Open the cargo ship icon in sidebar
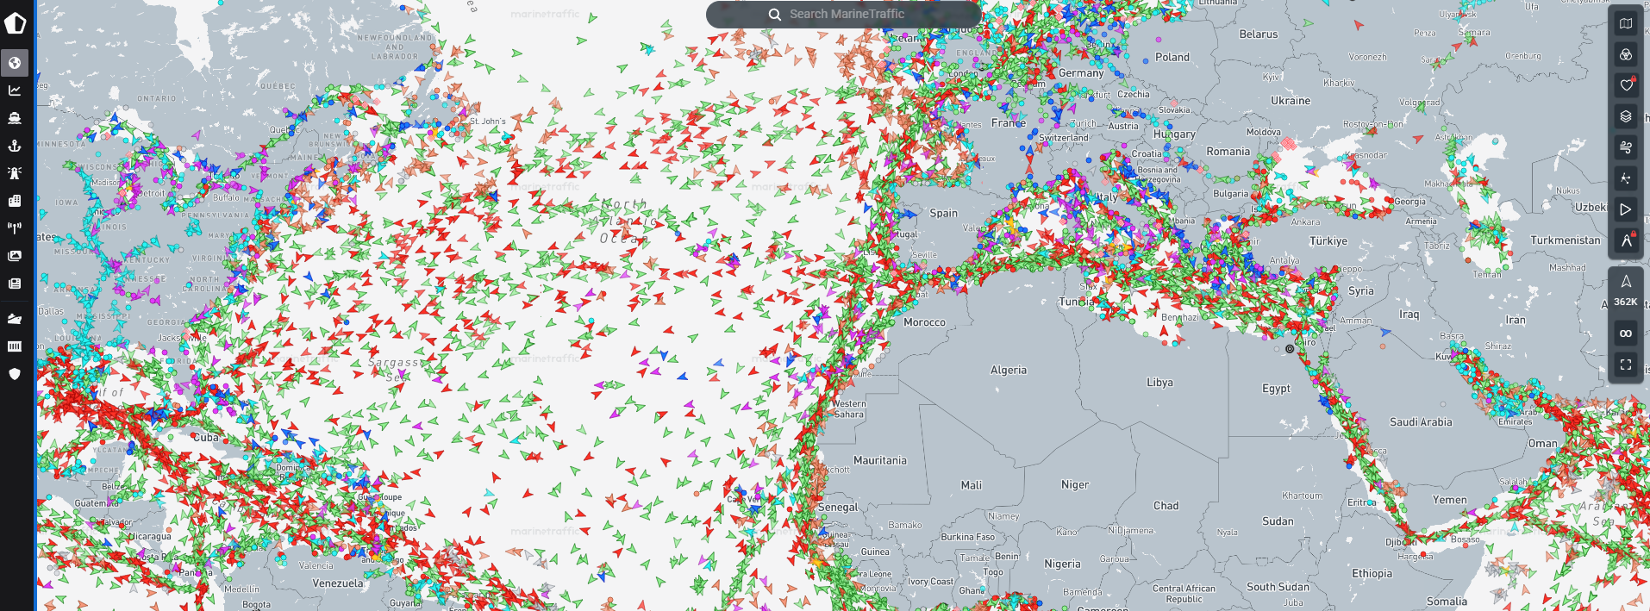This screenshot has height=611, width=1650. click(x=15, y=319)
